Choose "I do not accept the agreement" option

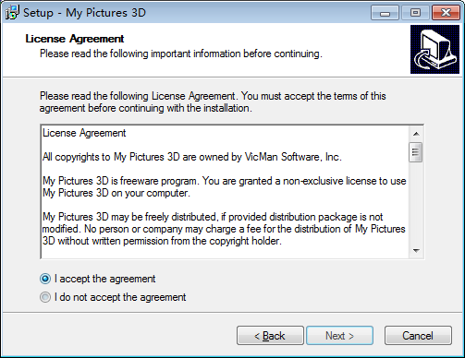coord(45,297)
